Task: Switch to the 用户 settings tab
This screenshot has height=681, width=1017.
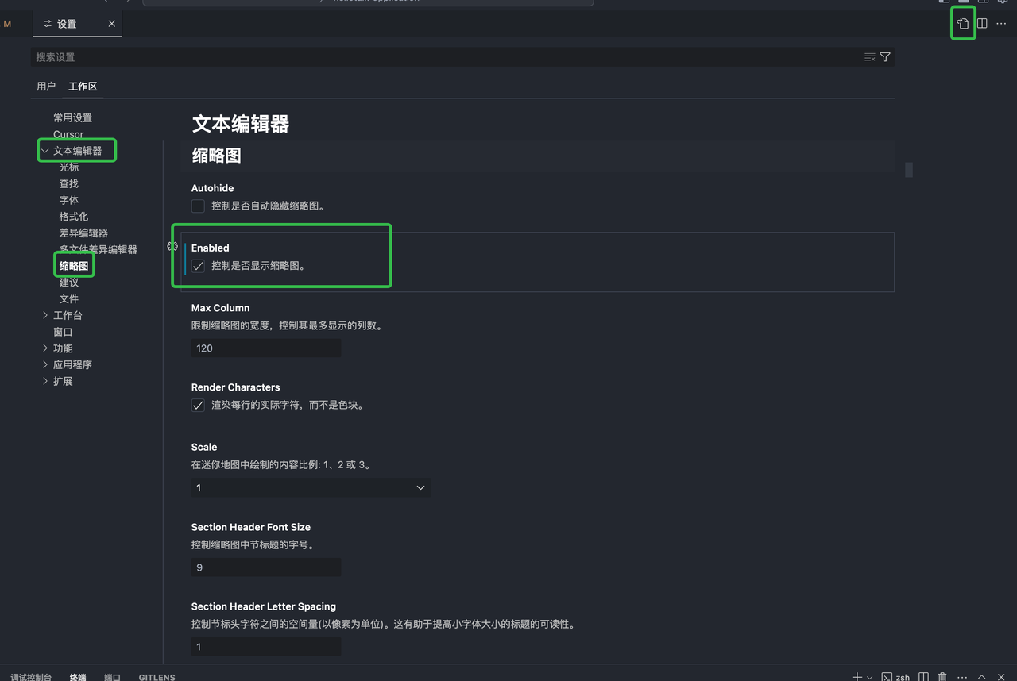Action: coord(46,87)
